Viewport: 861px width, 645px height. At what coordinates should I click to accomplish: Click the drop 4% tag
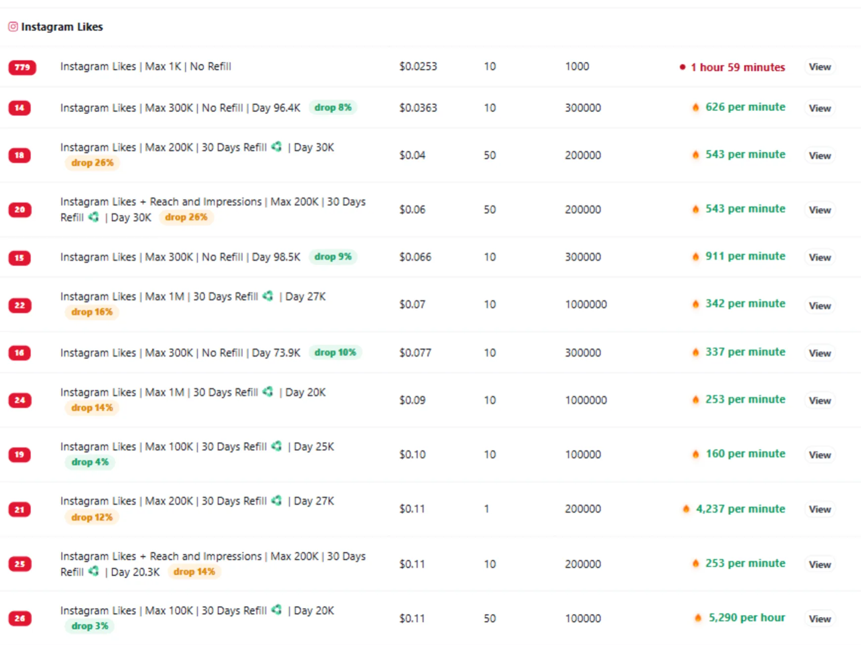[x=90, y=462]
